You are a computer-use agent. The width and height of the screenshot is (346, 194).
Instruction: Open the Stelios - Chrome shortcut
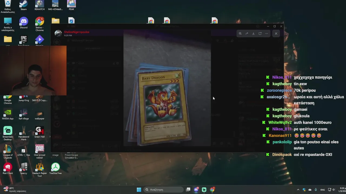click(39, 24)
